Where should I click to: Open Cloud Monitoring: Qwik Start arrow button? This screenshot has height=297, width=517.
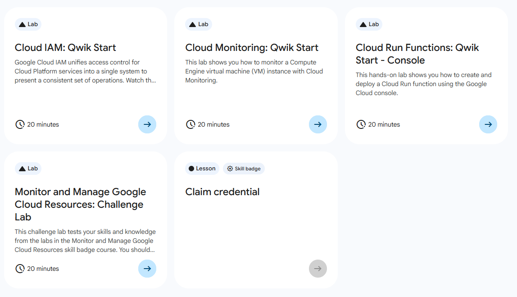point(318,124)
